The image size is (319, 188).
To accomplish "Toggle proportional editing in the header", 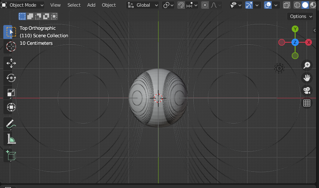I will coord(205,5).
